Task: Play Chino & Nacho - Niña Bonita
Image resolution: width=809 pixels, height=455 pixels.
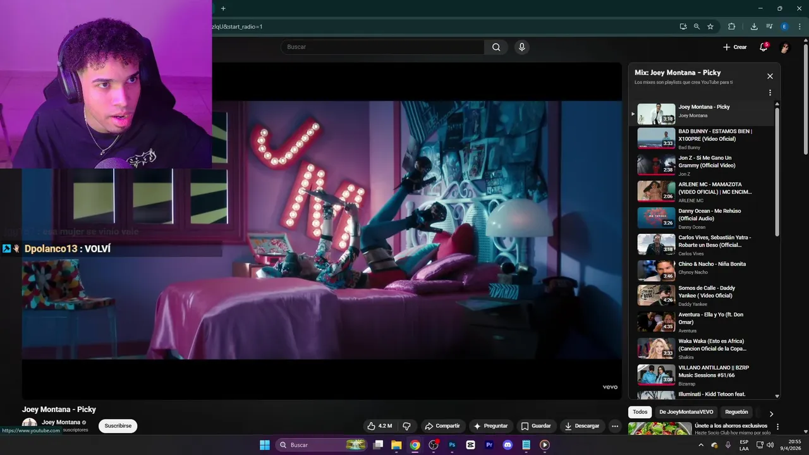Action: pyautogui.click(x=702, y=270)
